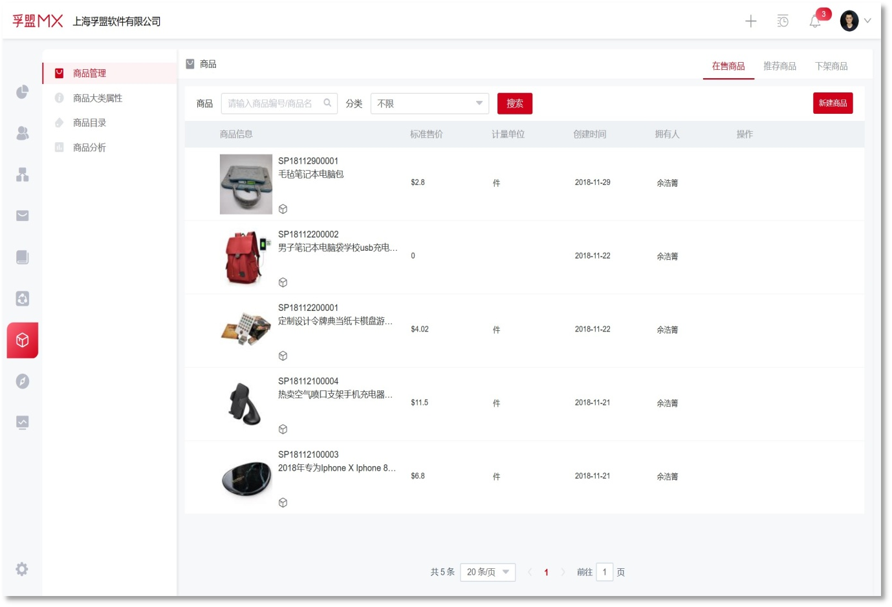
Task: Open the 20 条/页 page size dropdown
Action: pos(488,572)
